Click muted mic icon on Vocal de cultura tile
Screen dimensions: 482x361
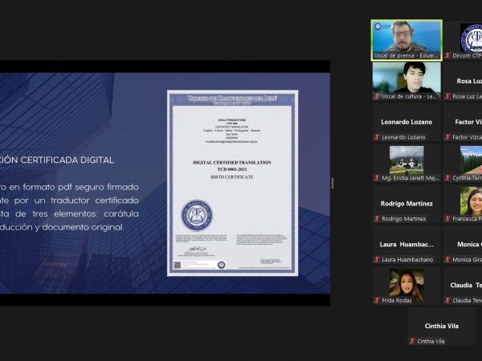click(377, 96)
